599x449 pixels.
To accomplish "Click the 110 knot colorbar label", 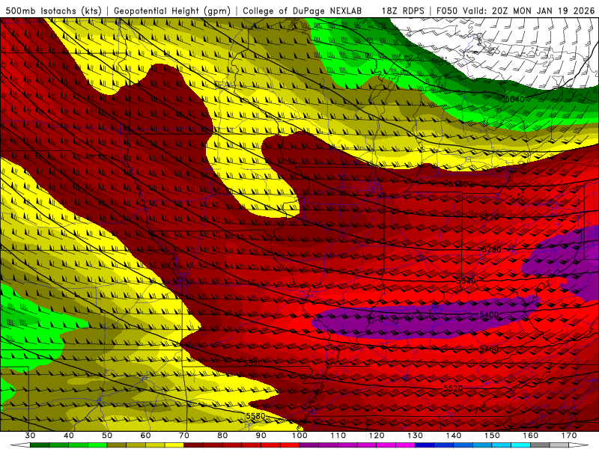I will pyautogui.click(x=338, y=436).
